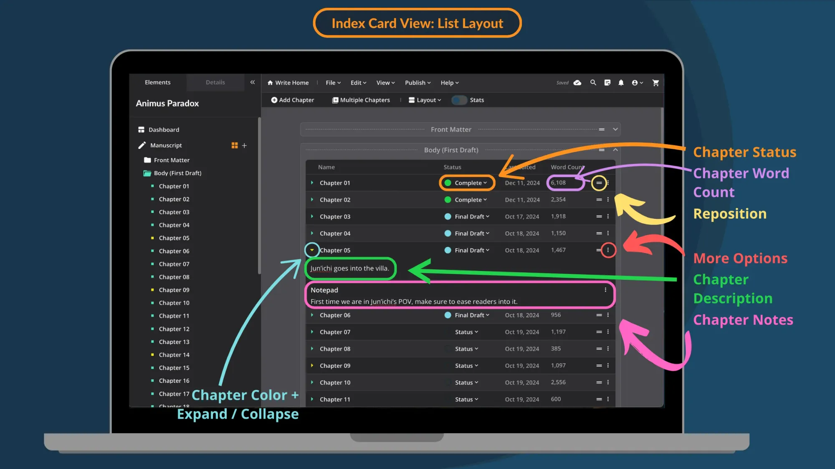This screenshot has height=469, width=835.
Task: Open the shopping cart icon
Action: point(656,83)
